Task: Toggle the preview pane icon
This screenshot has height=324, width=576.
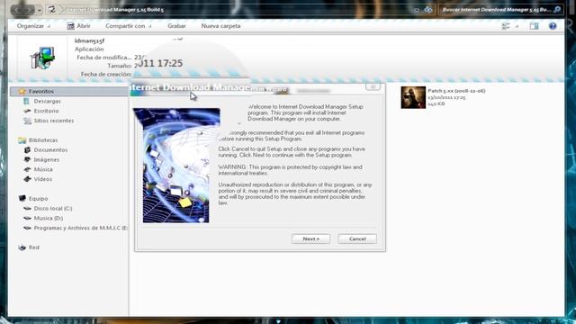Action: click(534, 26)
